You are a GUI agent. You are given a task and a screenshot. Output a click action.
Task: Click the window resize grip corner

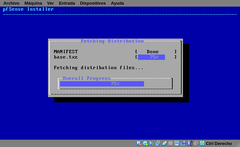[238, 145]
